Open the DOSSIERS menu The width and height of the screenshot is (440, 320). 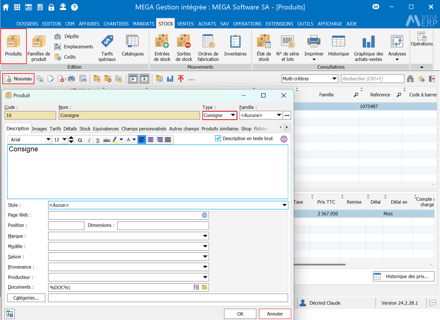pyautogui.click(x=27, y=24)
